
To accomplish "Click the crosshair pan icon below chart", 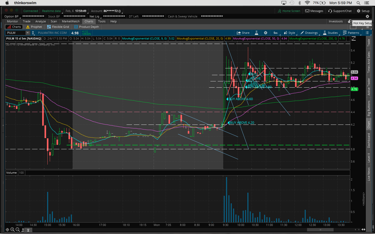I will [x=7, y=230].
